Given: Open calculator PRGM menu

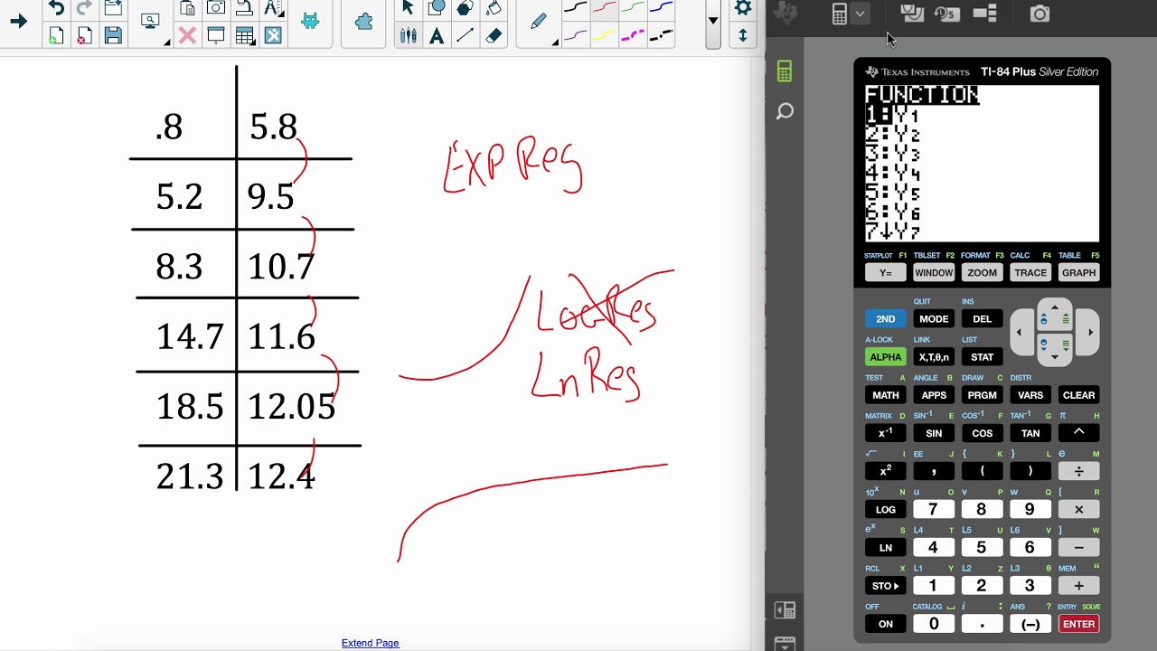Looking at the screenshot, I should pyautogui.click(x=982, y=395).
